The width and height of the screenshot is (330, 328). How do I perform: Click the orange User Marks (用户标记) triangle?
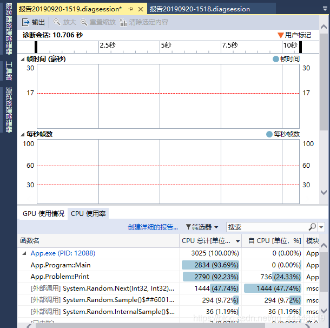281,35
